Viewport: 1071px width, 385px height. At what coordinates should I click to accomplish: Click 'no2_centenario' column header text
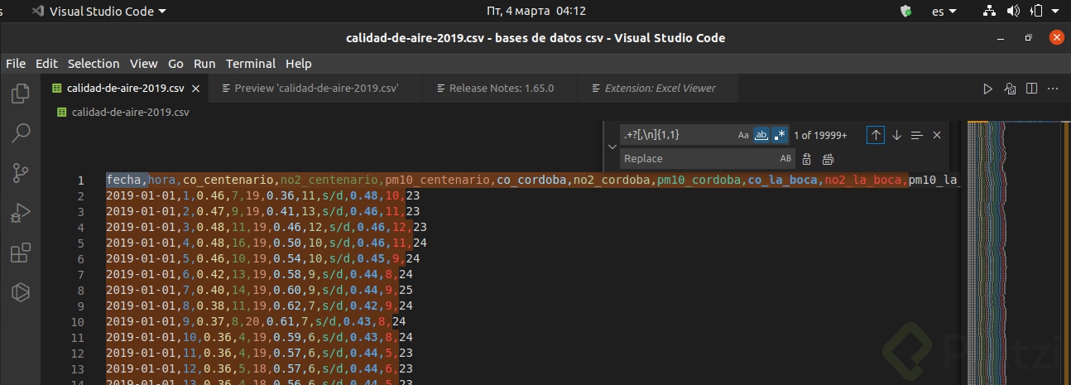click(329, 180)
